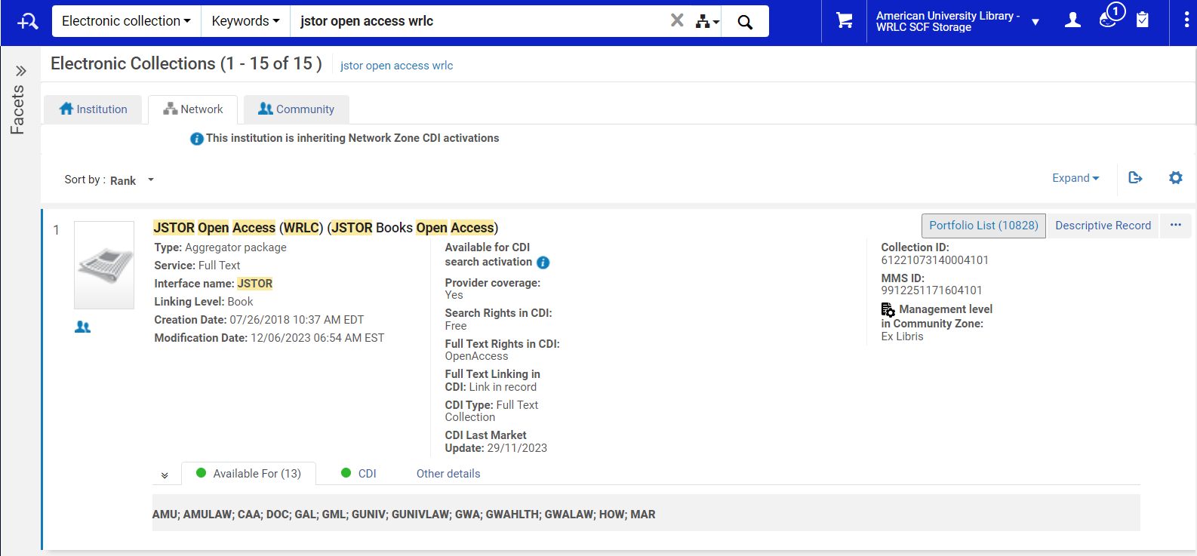Show Other details section

[x=448, y=474]
